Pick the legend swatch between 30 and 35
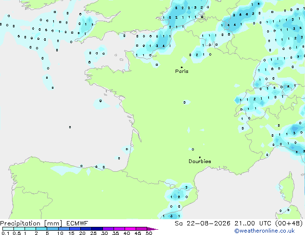Screen dimensions: 305x235 (108, 229)
